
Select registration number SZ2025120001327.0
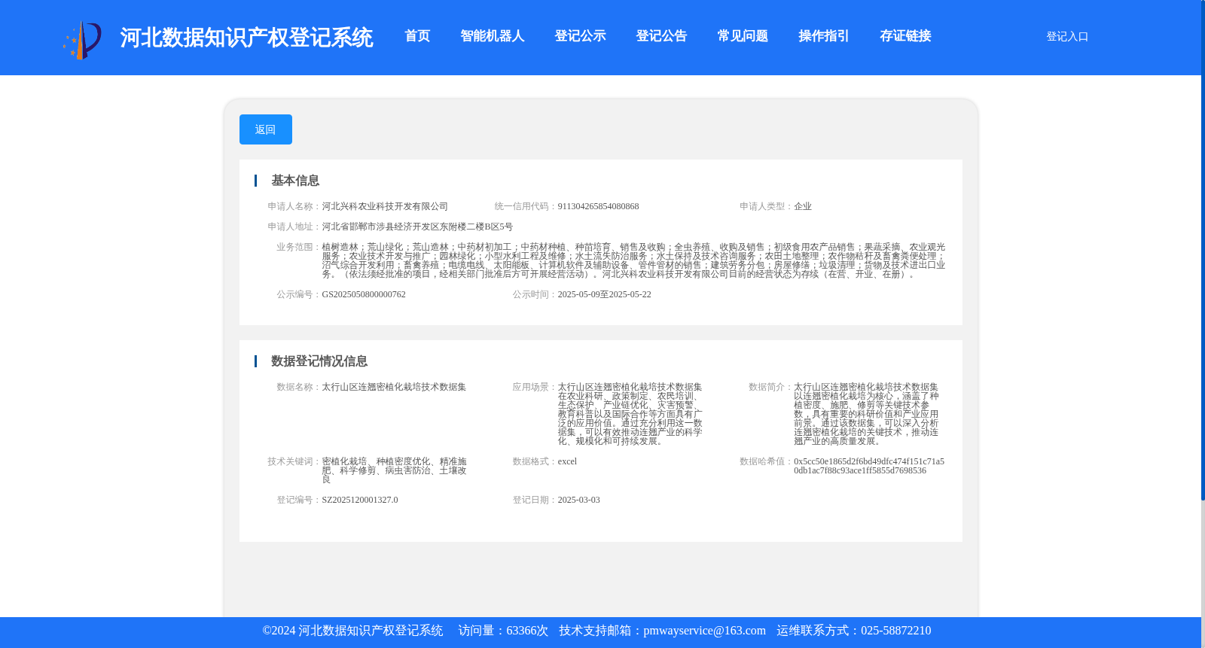(x=360, y=500)
